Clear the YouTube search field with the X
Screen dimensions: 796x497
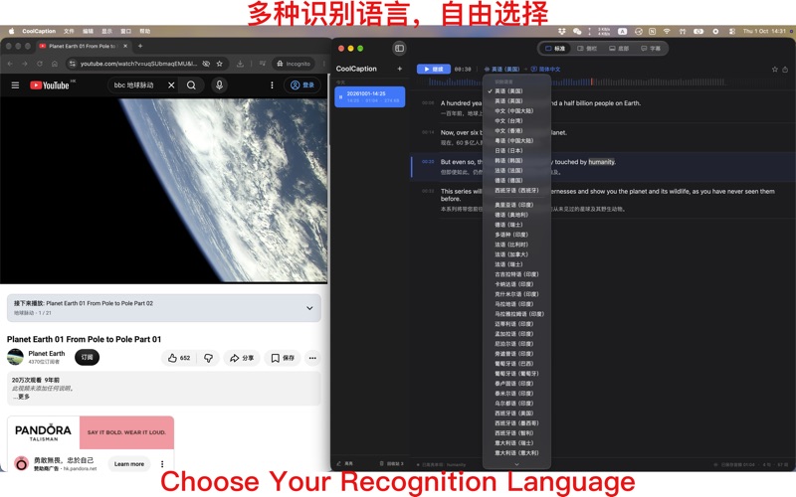pyautogui.click(x=171, y=85)
